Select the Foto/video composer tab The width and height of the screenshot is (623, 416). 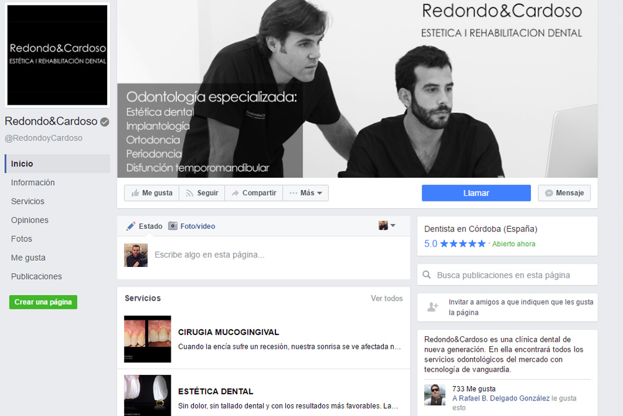(191, 226)
